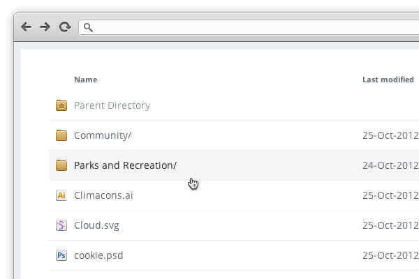Open the Climacons.ai file link
Viewport: 419px width, 279px height.
[x=103, y=195]
